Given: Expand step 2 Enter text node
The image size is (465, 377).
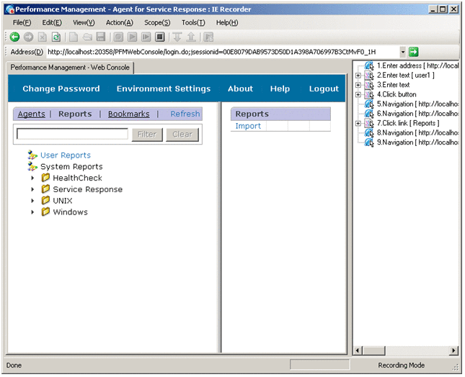Looking at the screenshot, I should tap(358, 76).
